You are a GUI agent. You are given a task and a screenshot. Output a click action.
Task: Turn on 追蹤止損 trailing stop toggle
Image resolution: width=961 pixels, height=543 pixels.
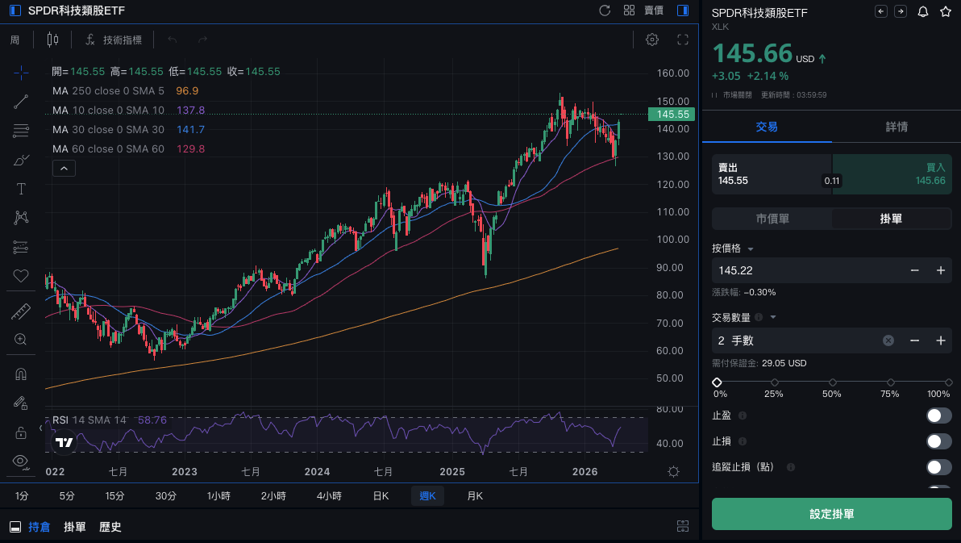(938, 467)
